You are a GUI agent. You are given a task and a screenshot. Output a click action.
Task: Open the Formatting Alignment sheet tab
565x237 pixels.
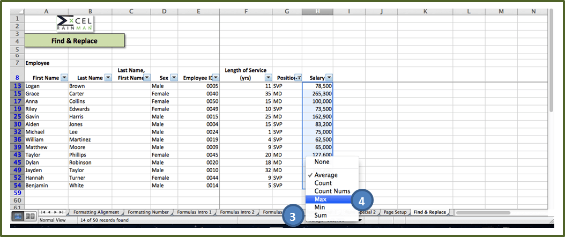[97, 212]
